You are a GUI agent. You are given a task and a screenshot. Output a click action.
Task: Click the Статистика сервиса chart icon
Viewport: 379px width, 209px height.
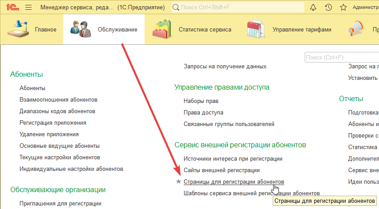pyautogui.click(x=162, y=29)
